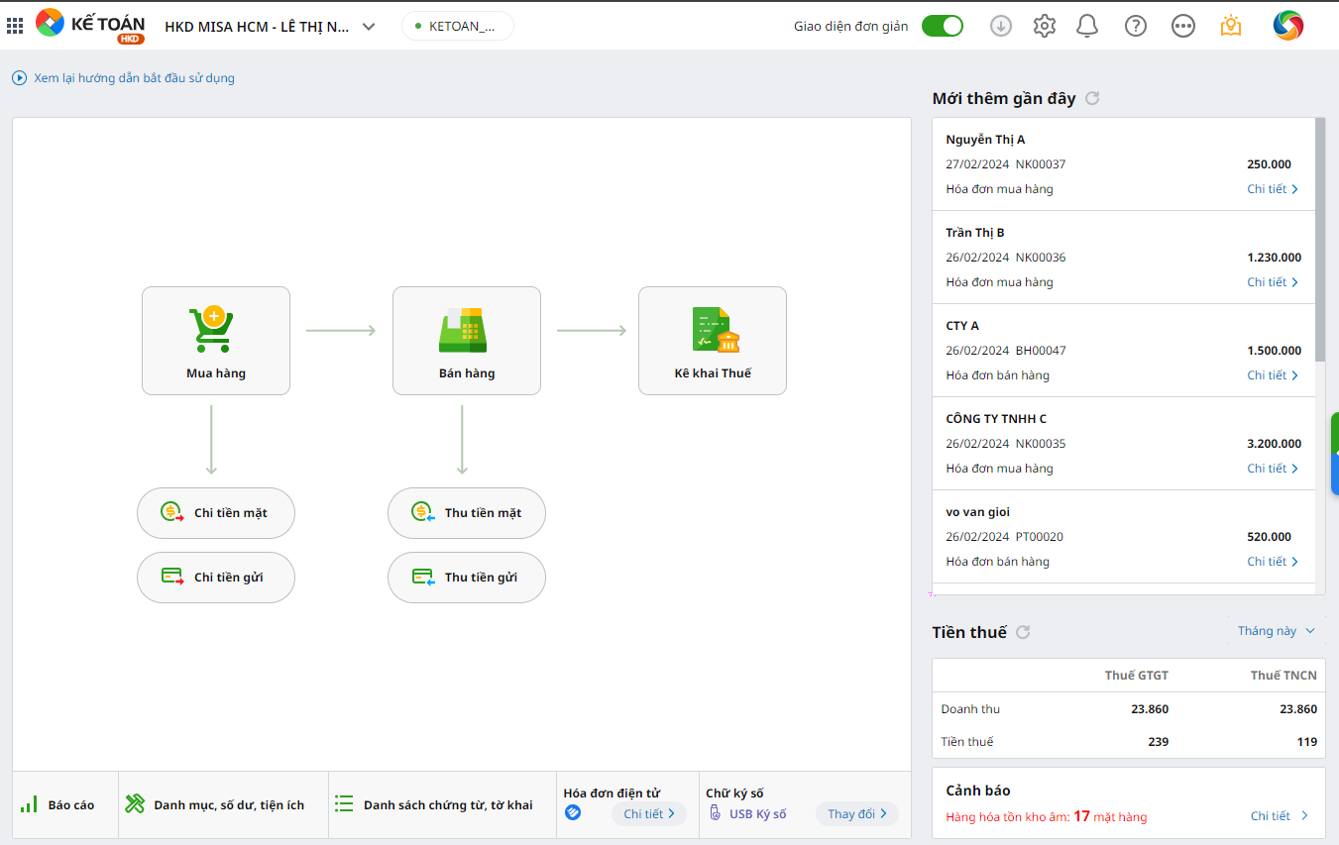1339x845 pixels.
Task: Open the Tháng này period dropdown
Action: 1277,631
